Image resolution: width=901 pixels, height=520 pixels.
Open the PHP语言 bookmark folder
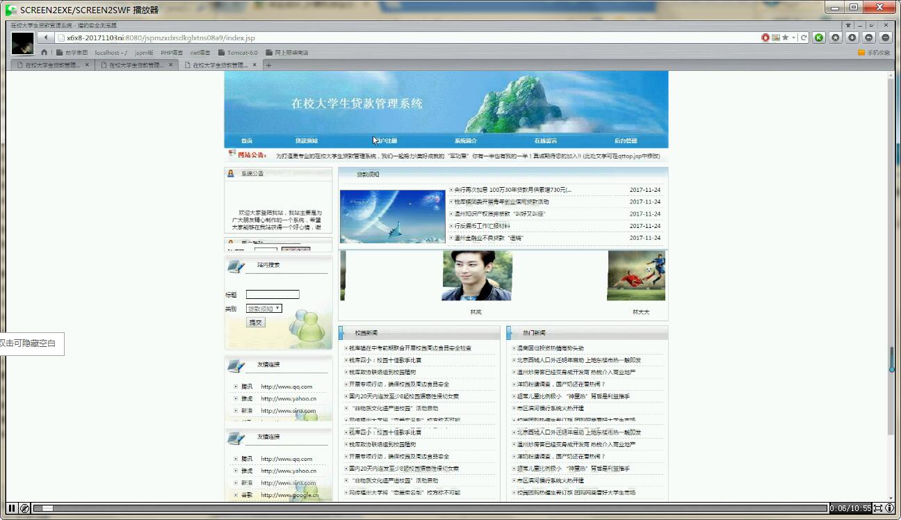[x=172, y=52]
